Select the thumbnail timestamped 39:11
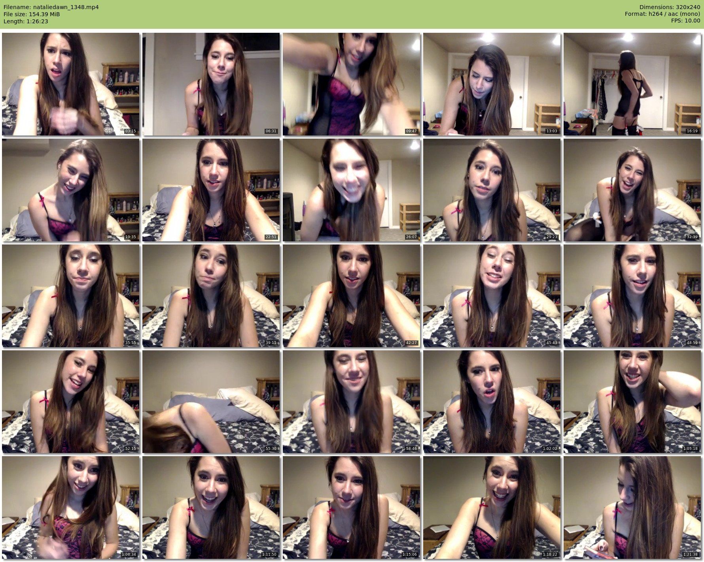 pos(211,296)
